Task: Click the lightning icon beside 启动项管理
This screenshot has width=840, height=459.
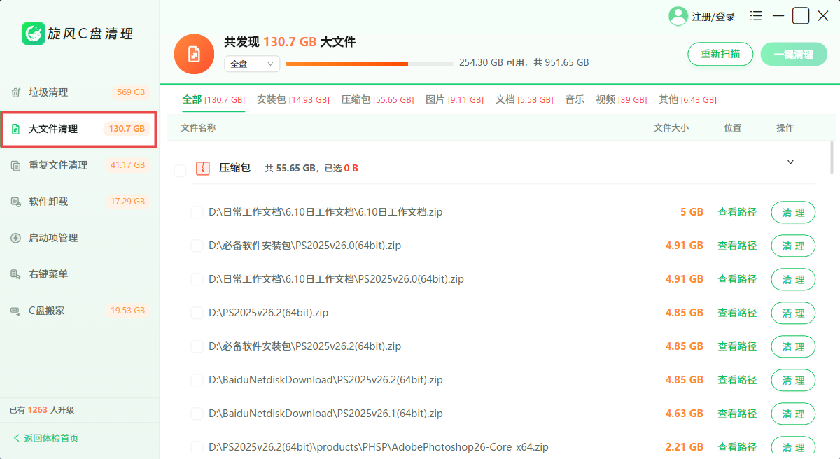Action: pyautogui.click(x=15, y=238)
